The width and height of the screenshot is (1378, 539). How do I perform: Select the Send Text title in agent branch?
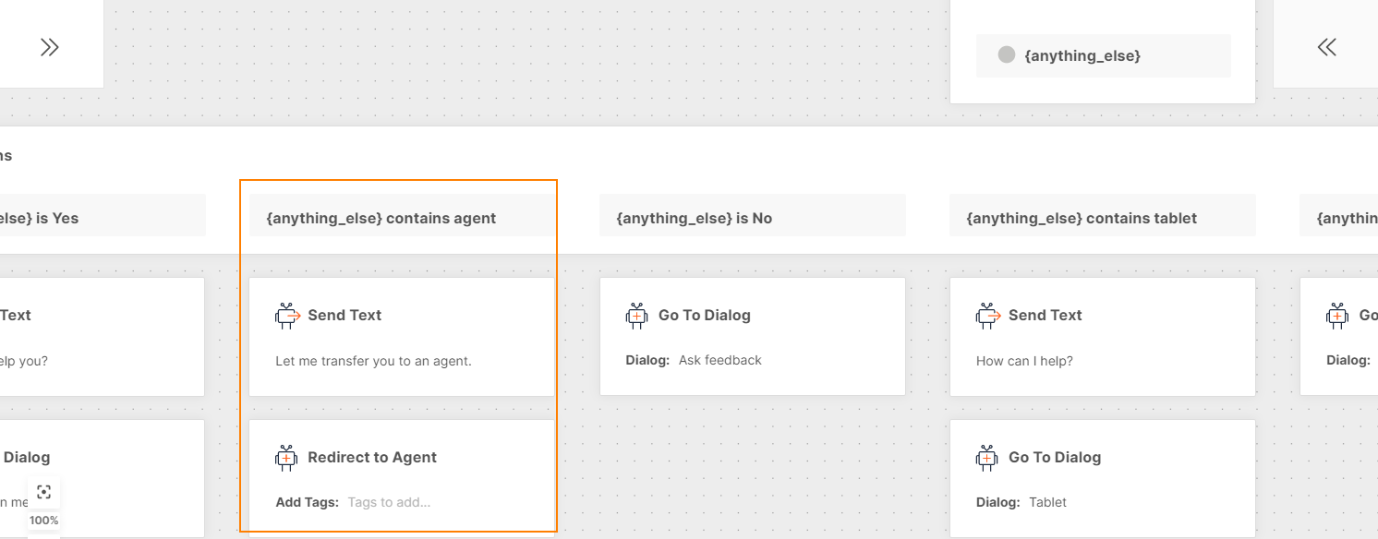pyautogui.click(x=344, y=315)
